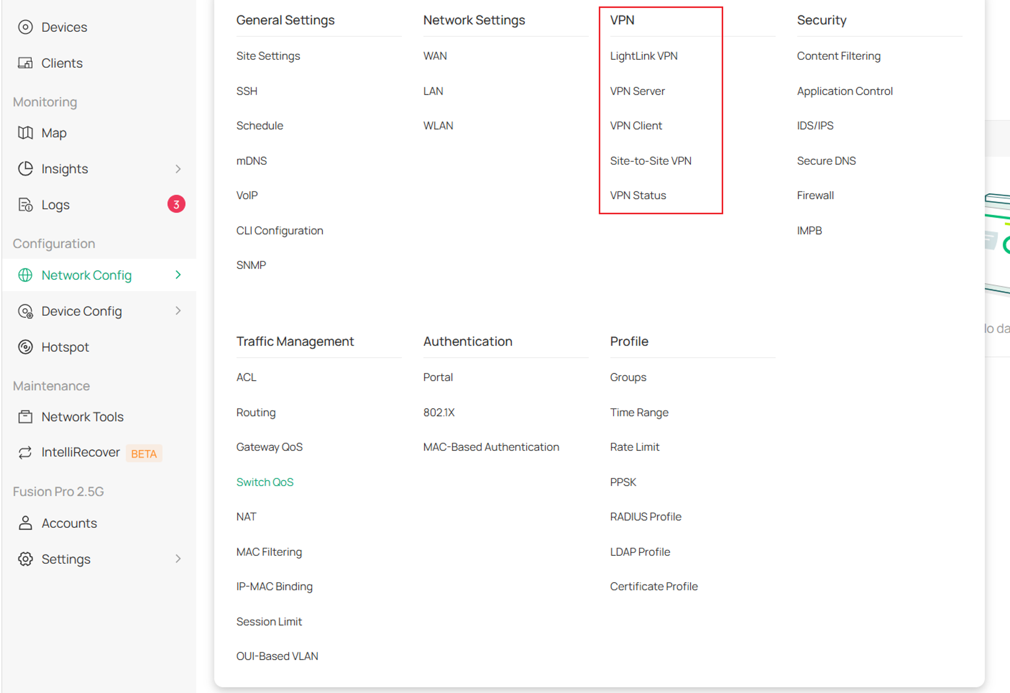
Task: Click the Logs document icon
Action: click(x=25, y=204)
